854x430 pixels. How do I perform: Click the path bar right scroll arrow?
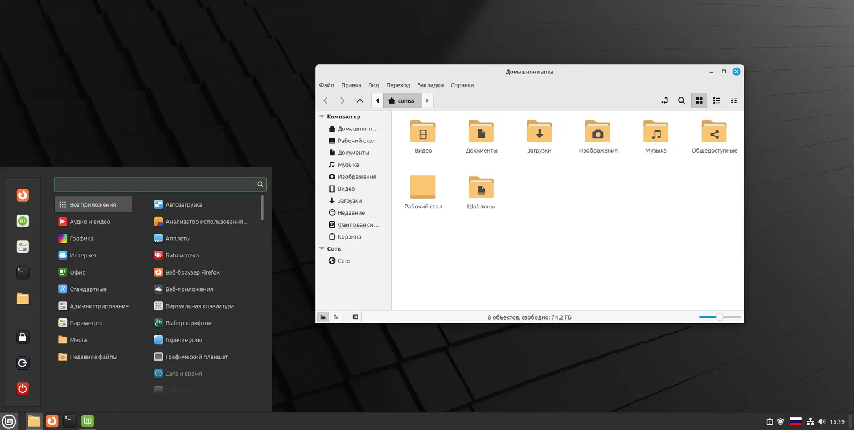(x=428, y=101)
